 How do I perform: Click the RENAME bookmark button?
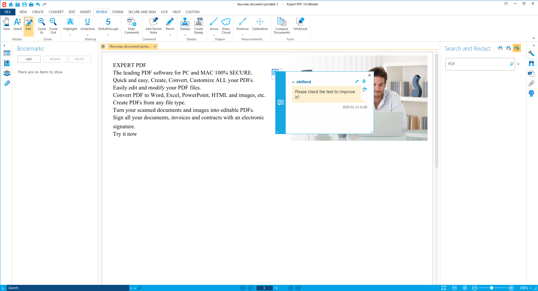55,59
